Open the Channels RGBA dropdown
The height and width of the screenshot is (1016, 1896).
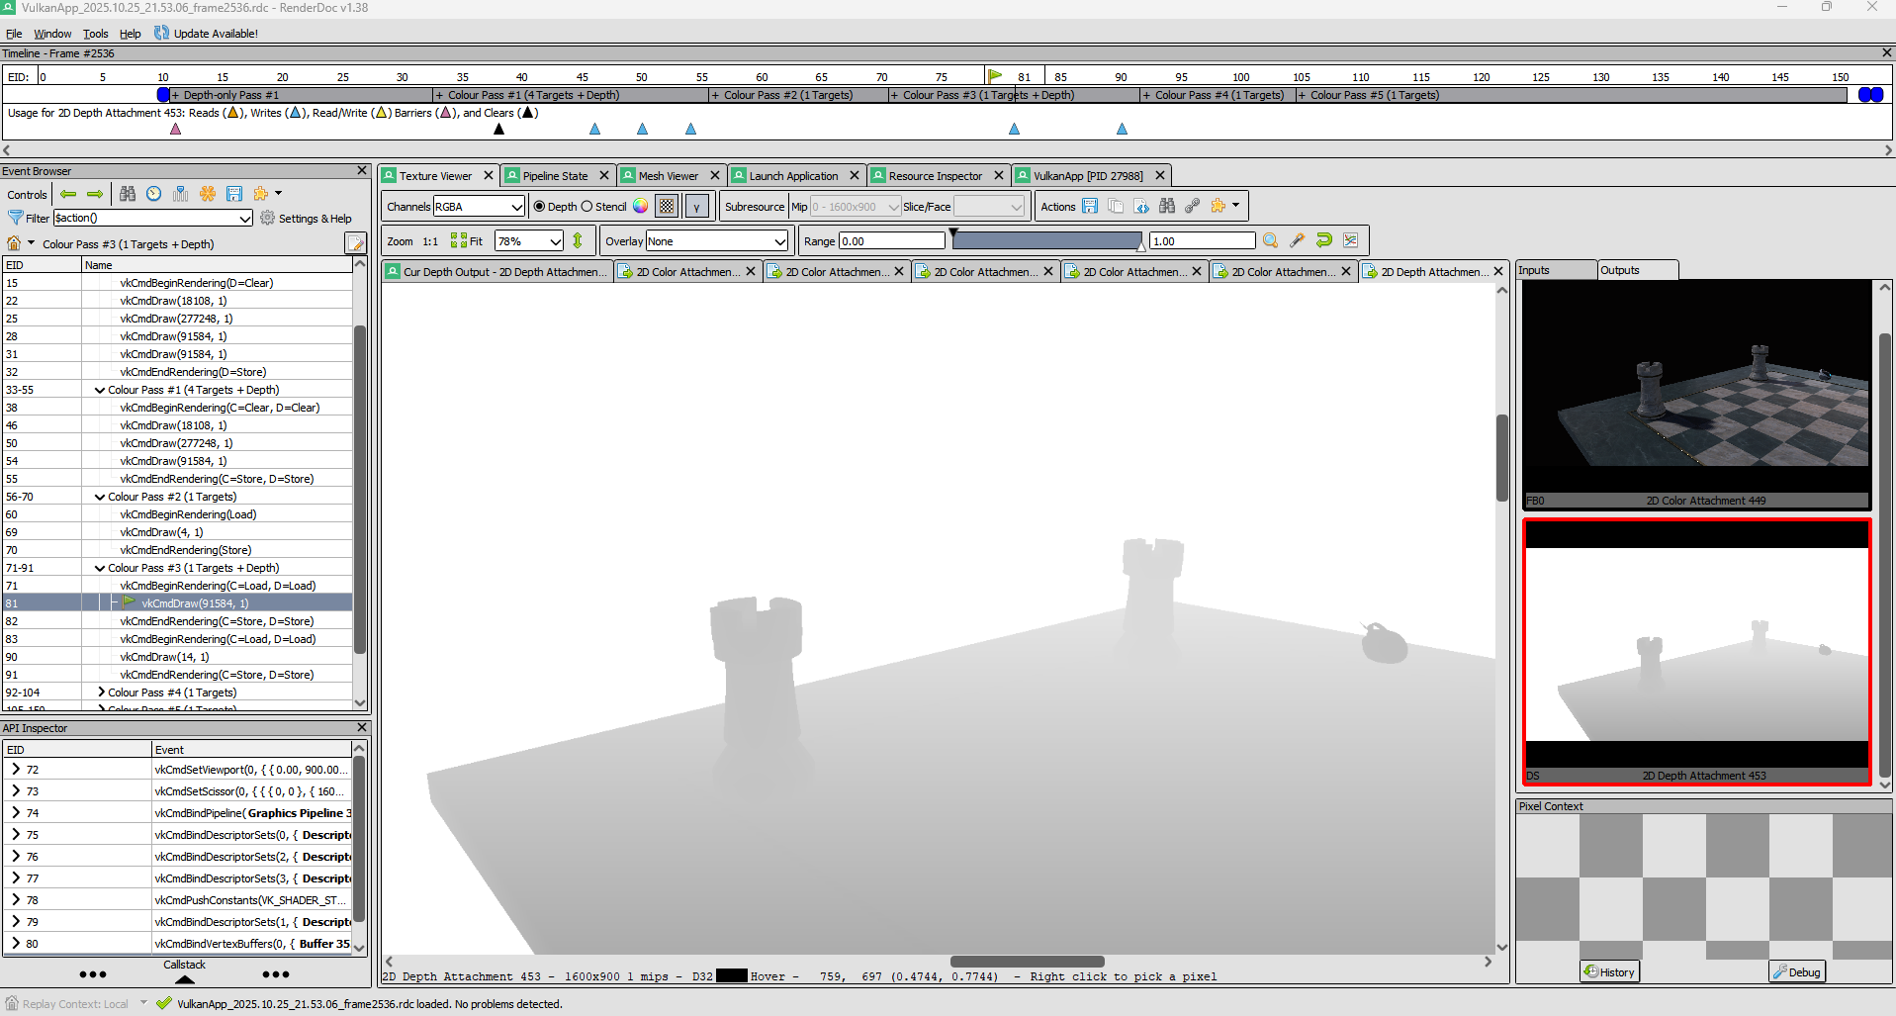pos(479,207)
